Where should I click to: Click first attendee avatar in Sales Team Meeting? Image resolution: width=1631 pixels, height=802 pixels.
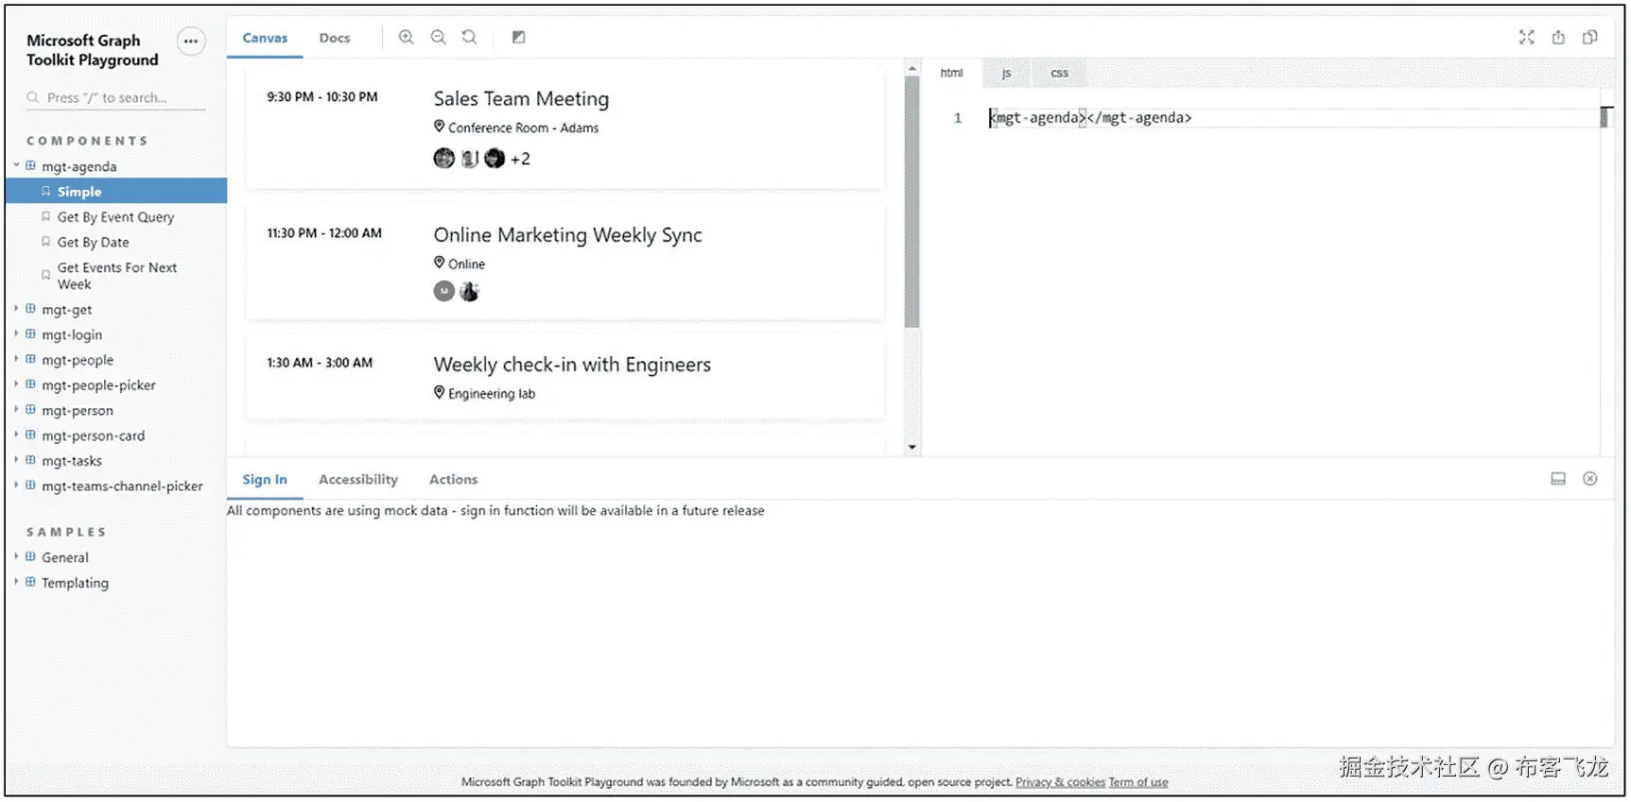443,159
